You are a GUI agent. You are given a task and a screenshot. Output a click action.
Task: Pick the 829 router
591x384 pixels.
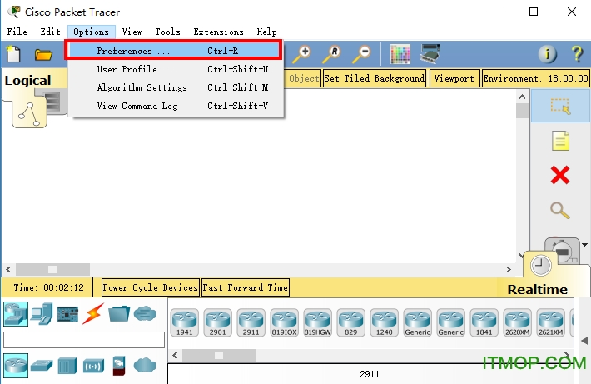[x=351, y=322]
